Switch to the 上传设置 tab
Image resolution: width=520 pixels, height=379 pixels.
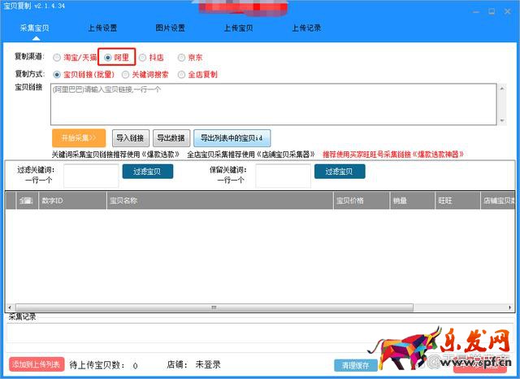pyautogui.click(x=102, y=28)
